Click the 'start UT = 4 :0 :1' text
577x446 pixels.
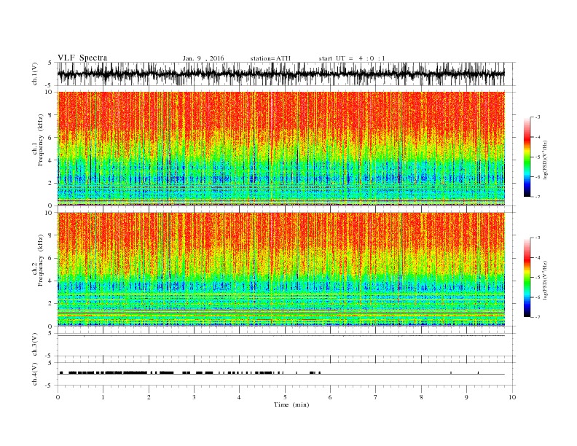coord(352,58)
